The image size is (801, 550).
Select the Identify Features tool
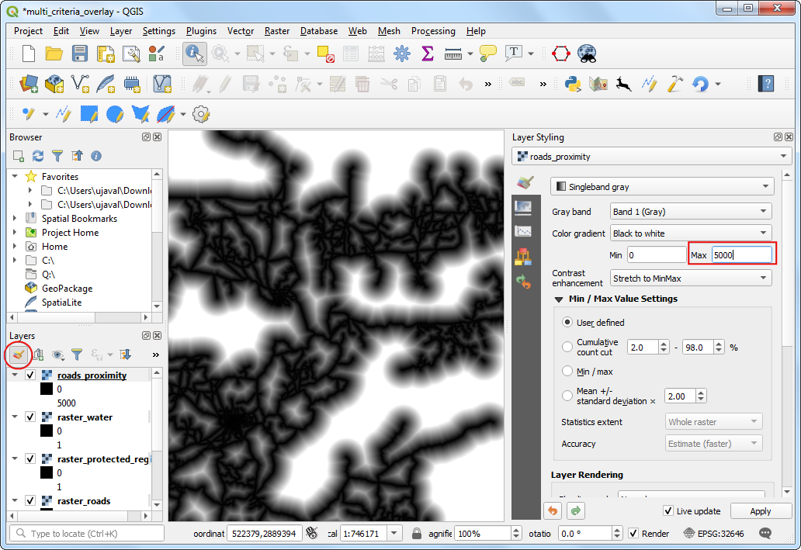click(193, 54)
